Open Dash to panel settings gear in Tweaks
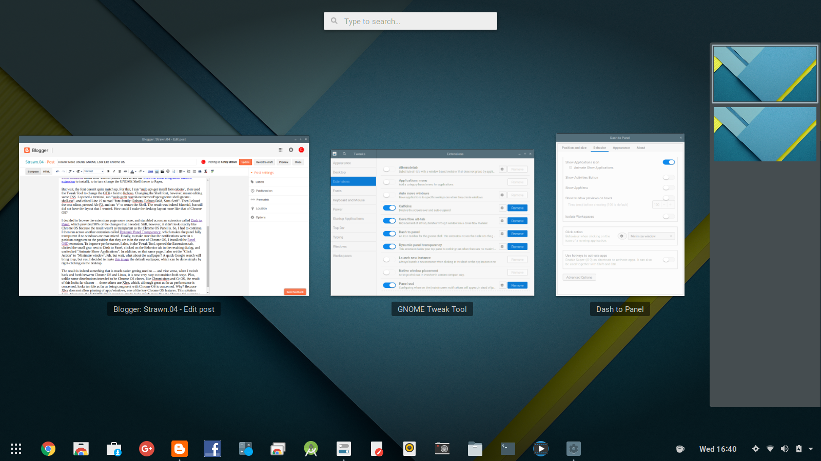Viewport: 821px width, 461px height. click(x=502, y=234)
